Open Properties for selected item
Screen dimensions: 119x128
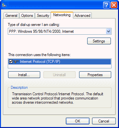point(95,75)
